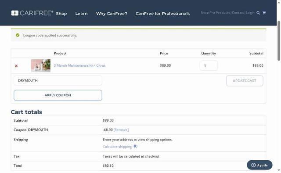Open CariFree for Professionals menu
The height and width of the screenshot is (173, 281).
point(162,14)
